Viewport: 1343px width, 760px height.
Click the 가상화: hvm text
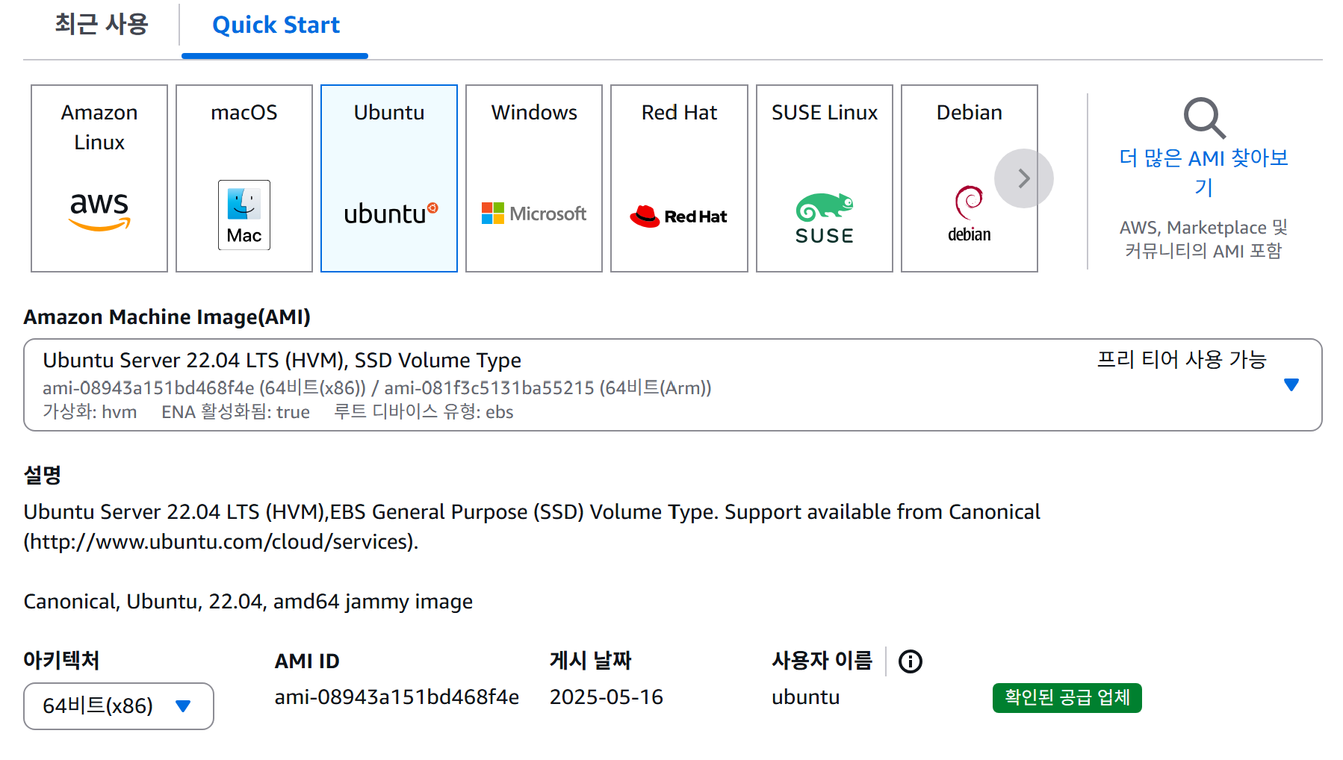(90, 412)
